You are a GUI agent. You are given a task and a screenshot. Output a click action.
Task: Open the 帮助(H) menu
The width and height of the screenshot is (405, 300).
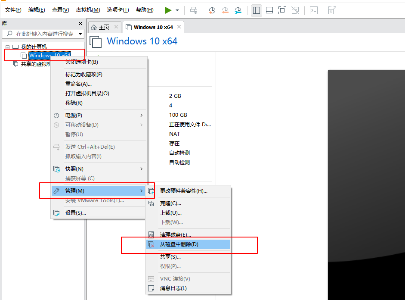pos(145,10)
